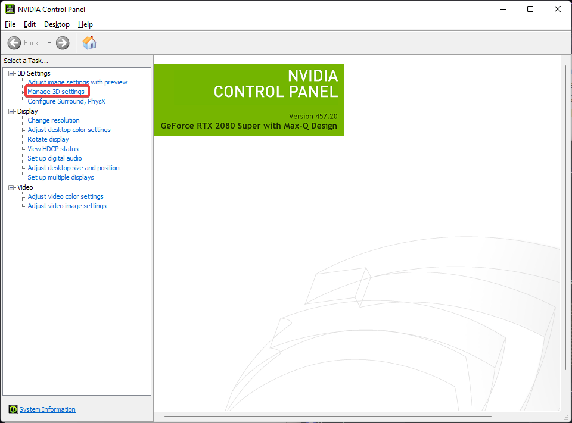The image size is (572, 423).
Task: Open Rotate display
Action: pyautogui.click(x=48, y=139)
